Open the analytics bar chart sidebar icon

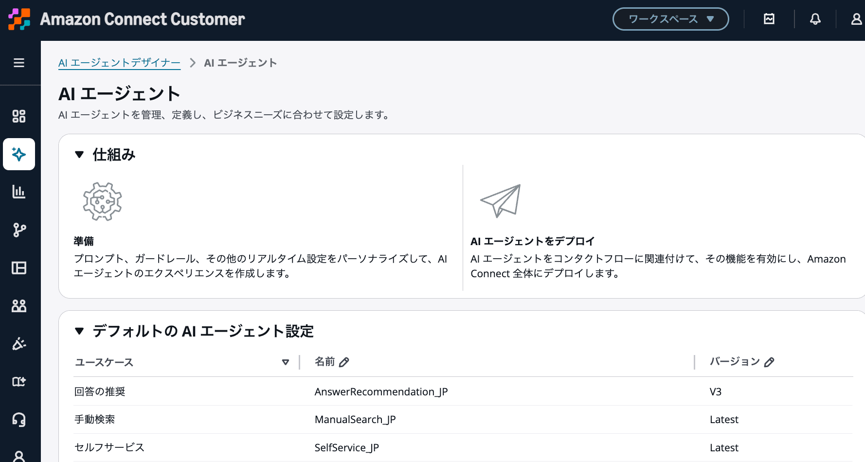[x=19, y=192]
